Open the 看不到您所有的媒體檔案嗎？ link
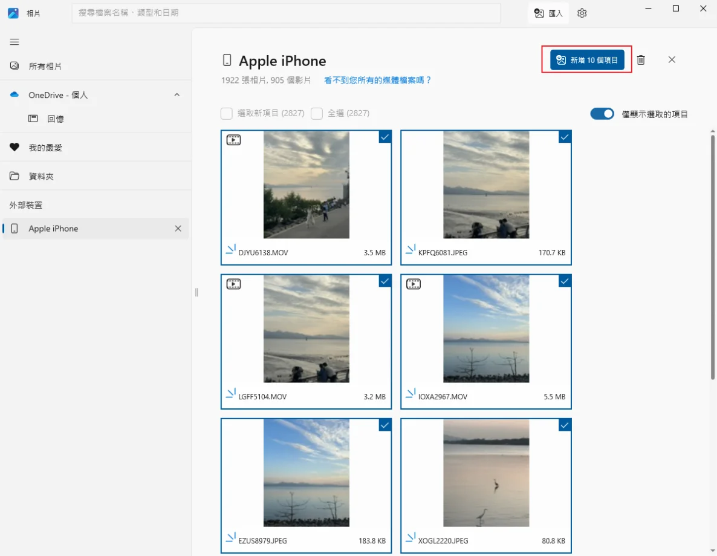Viewport: 717px width, 556px height. (x=378, y=80)
